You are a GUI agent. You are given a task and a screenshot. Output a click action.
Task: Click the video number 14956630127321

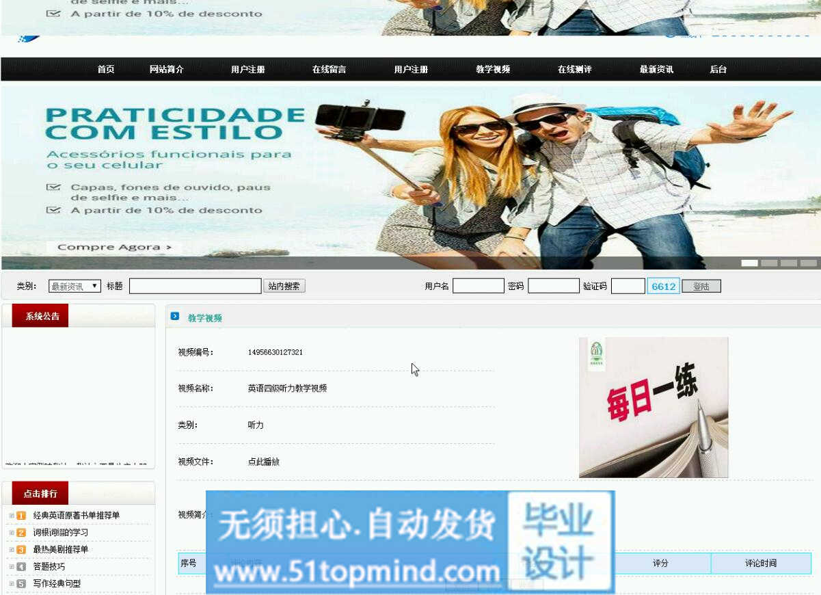(x=275, y=353)
